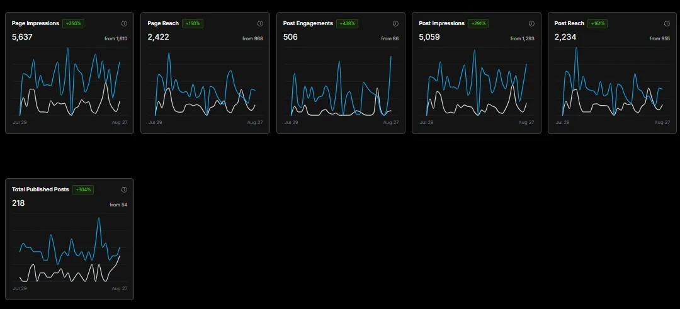
Task: Click the Post Engagements card title
Action: click(308, 23)
